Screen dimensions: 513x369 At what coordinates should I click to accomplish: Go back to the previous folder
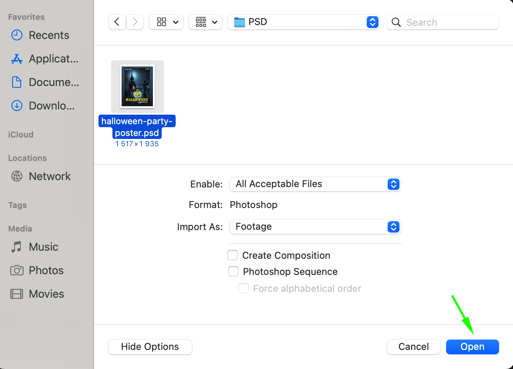pyautogui.click(x=117, y=22)
